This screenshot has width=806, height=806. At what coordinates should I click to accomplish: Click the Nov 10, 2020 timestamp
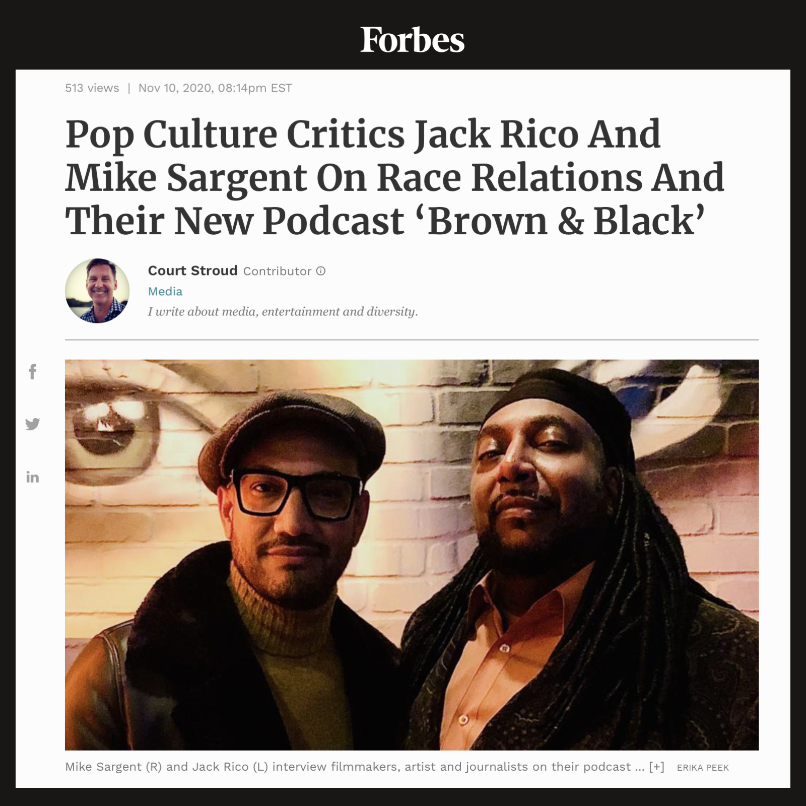point(215,88)
